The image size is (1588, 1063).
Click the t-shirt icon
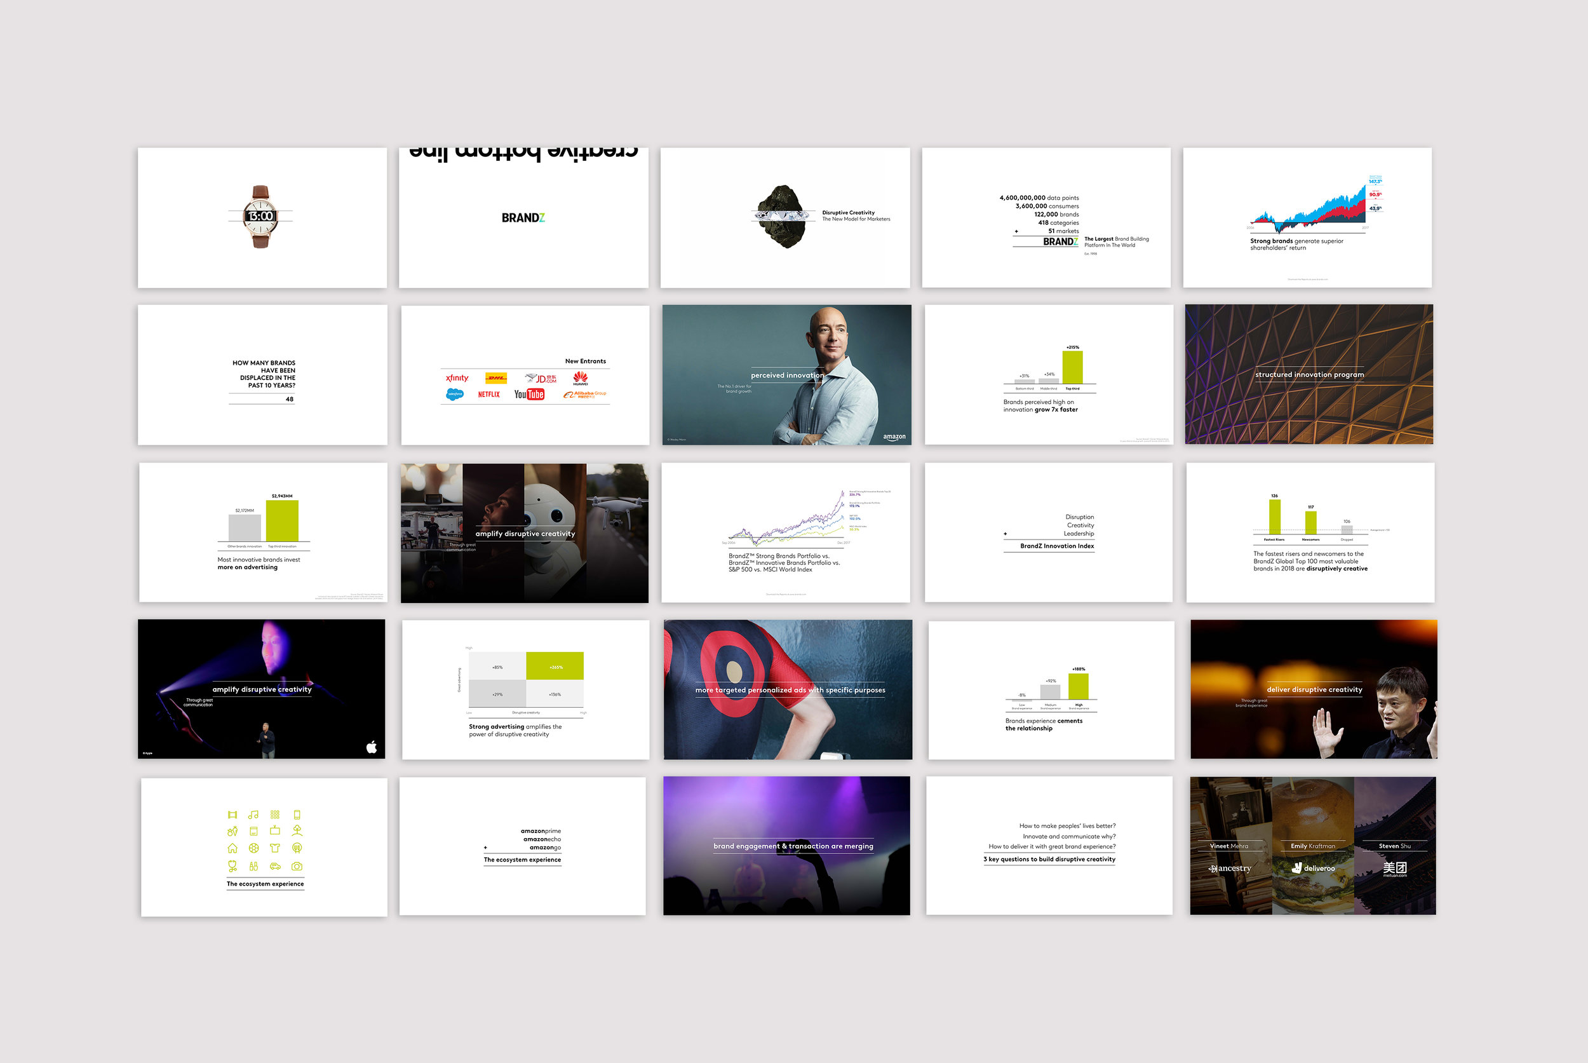[275, 848]
